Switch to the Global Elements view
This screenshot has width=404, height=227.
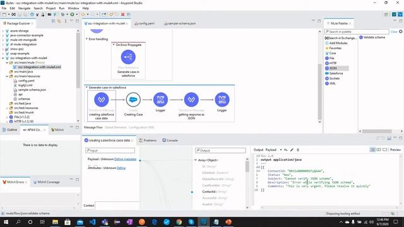pyautogui.click(x=116, y=127)
